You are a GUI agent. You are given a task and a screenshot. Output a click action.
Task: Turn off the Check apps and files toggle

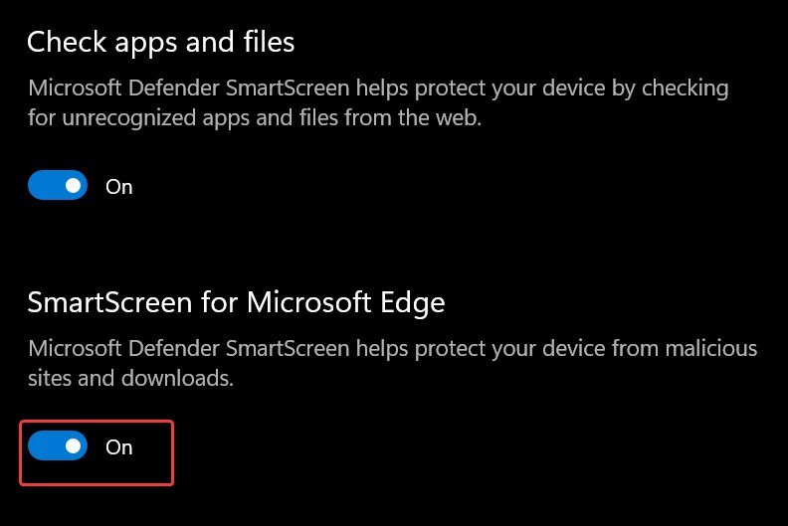pyautogui.click(x=58, y=186)
